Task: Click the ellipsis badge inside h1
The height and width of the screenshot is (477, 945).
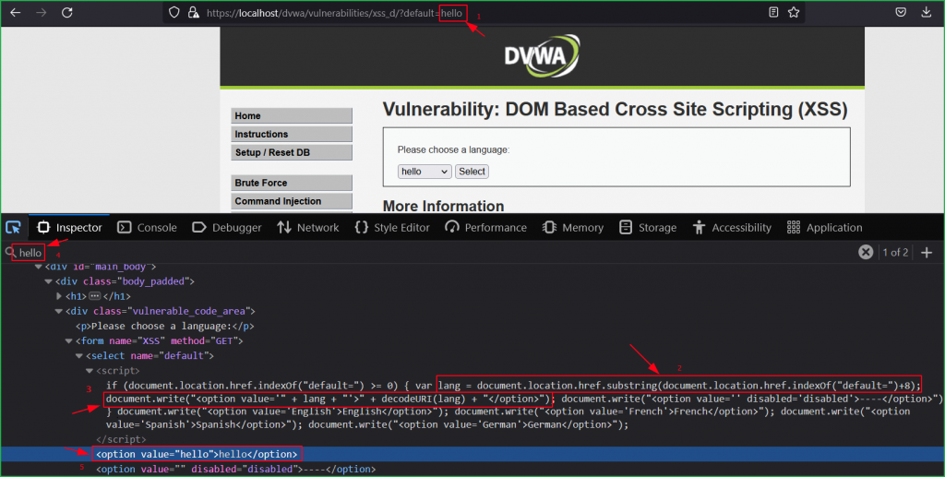Action: pyautogui.click(x=95, y=296)
